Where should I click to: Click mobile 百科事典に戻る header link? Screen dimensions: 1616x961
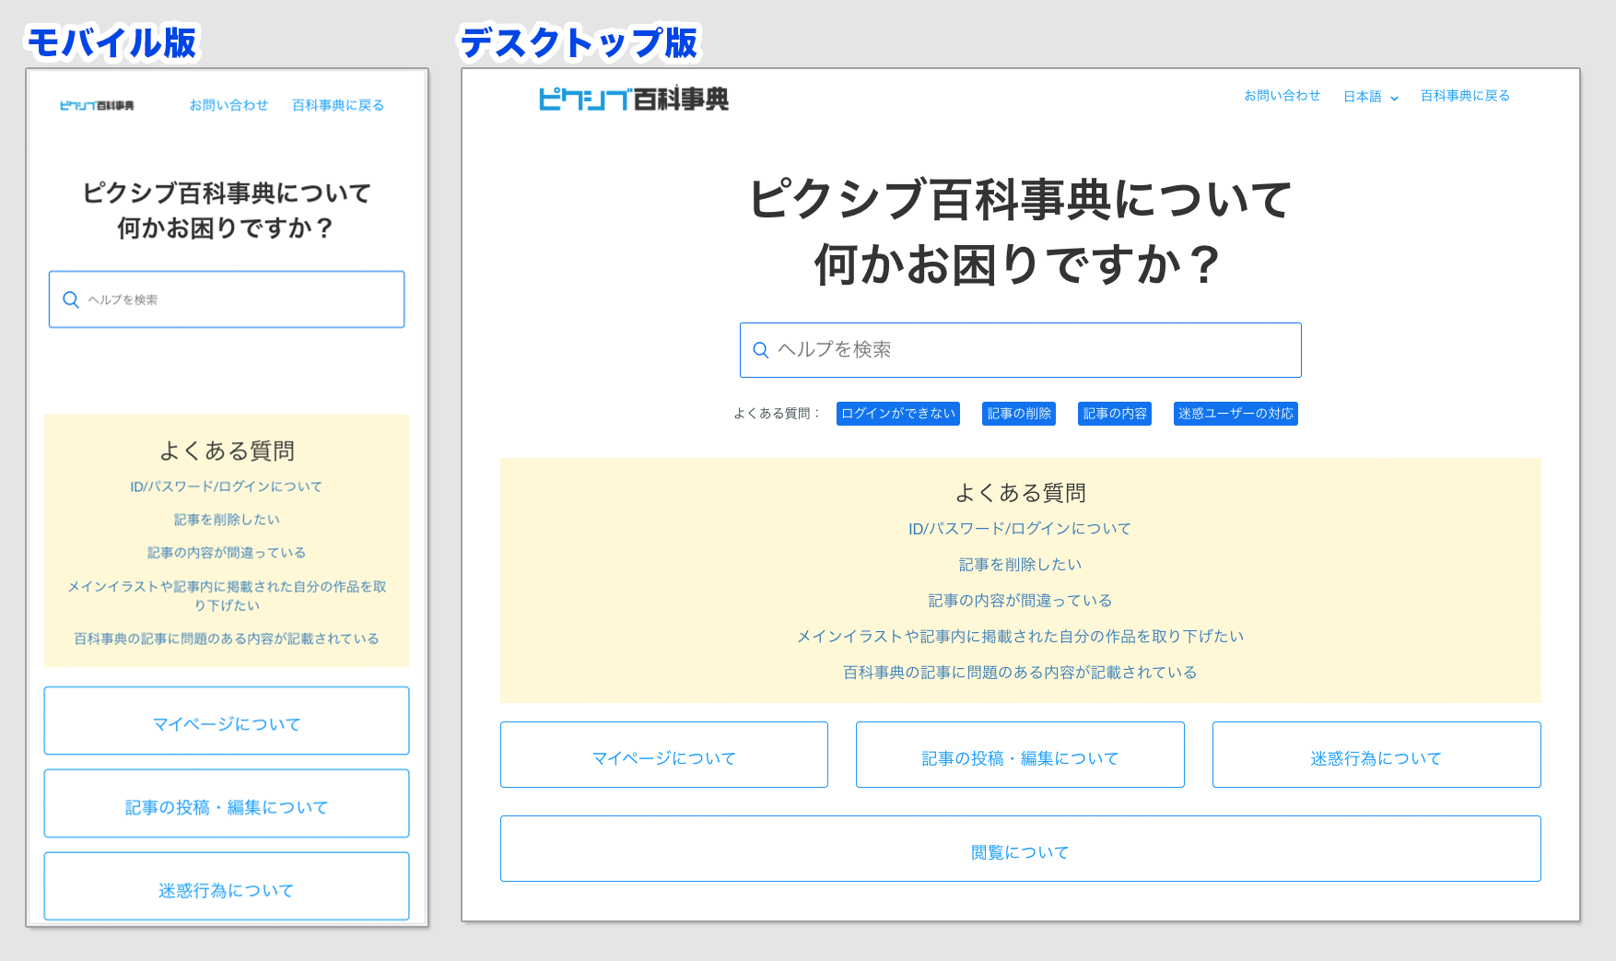pyautogui.click(x=338, y=105)
